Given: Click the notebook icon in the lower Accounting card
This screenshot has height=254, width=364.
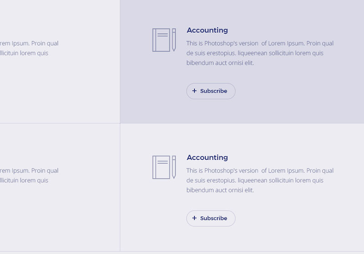Looking at the screenshot, I should [161, 167].
